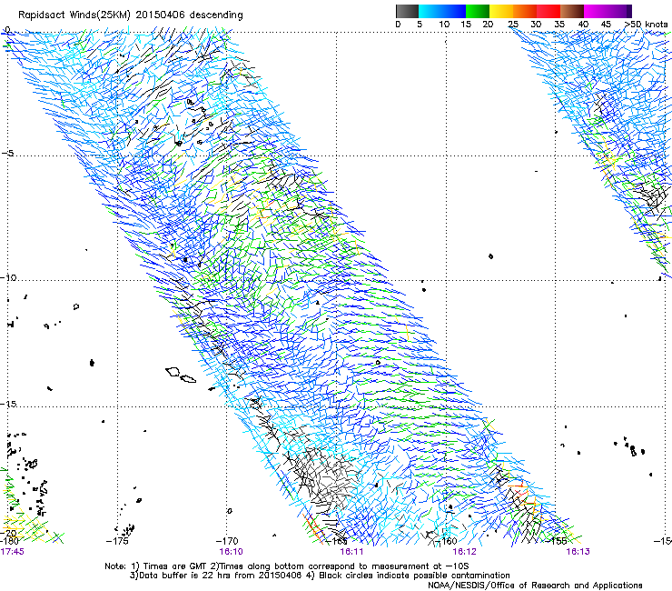Click the '30' label under the color scale
The image size is (672, 591).
coord(536,25)
